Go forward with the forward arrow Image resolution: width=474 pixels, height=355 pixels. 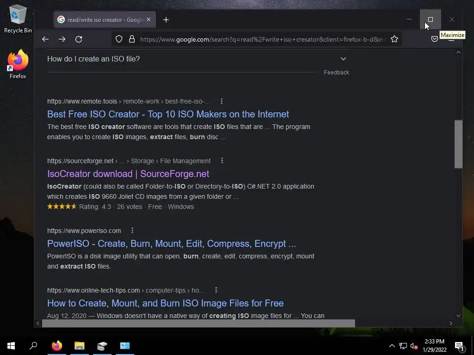click(x=62, y=39)
